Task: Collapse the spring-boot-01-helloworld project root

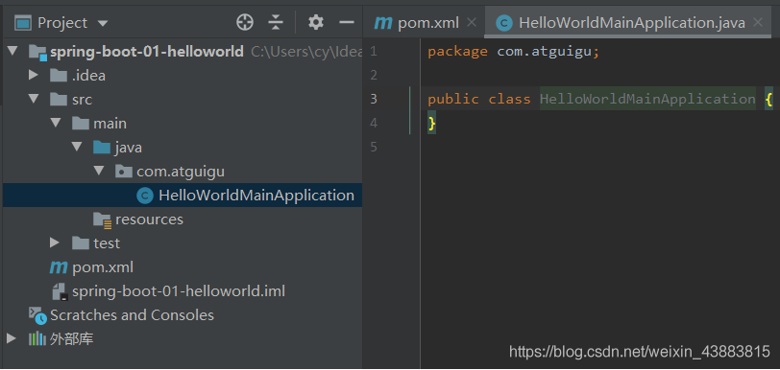Action: [12, 51]
